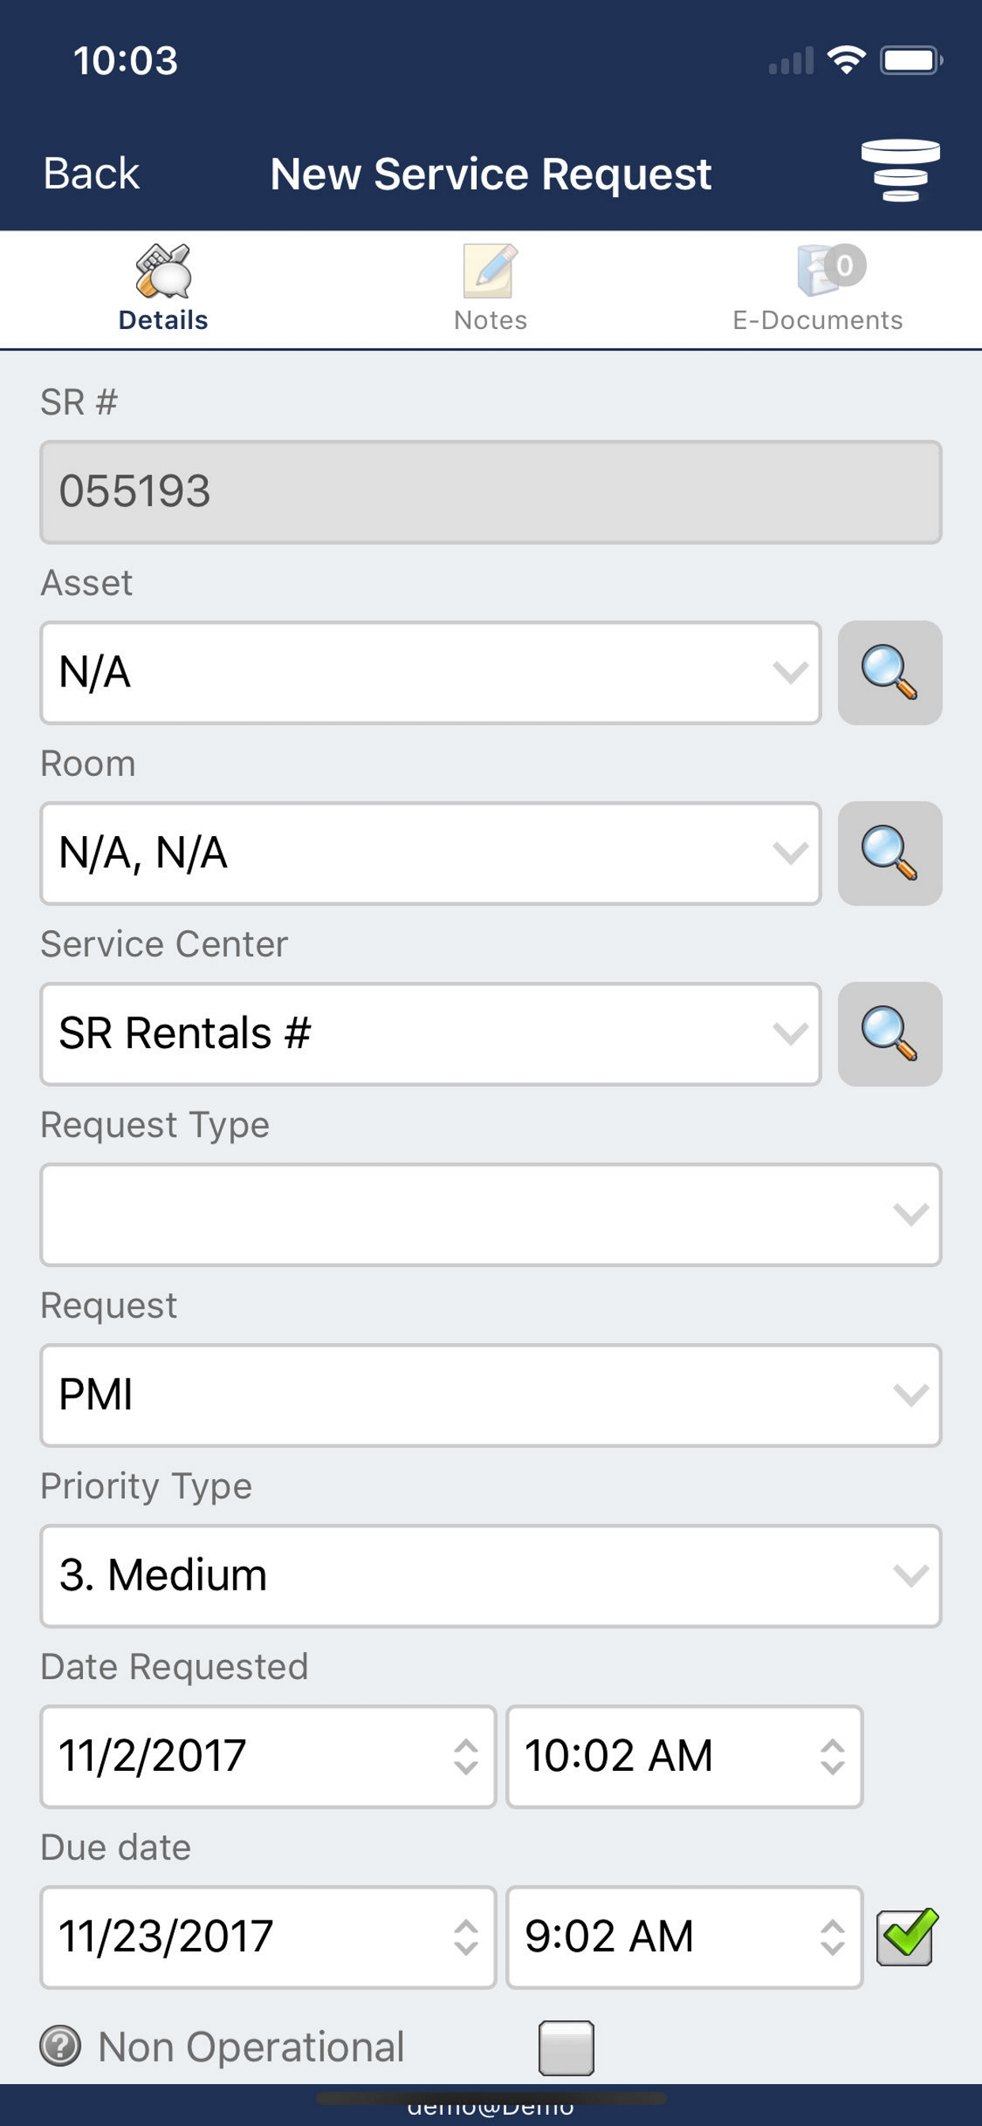Viewport: 982px width, 2126px height.
Task: Toggle the Due date green checkmark
Action: point(906,1936)
